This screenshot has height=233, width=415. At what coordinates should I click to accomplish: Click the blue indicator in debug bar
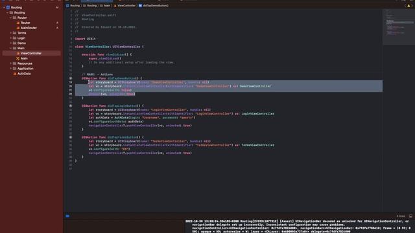point(67,216)
